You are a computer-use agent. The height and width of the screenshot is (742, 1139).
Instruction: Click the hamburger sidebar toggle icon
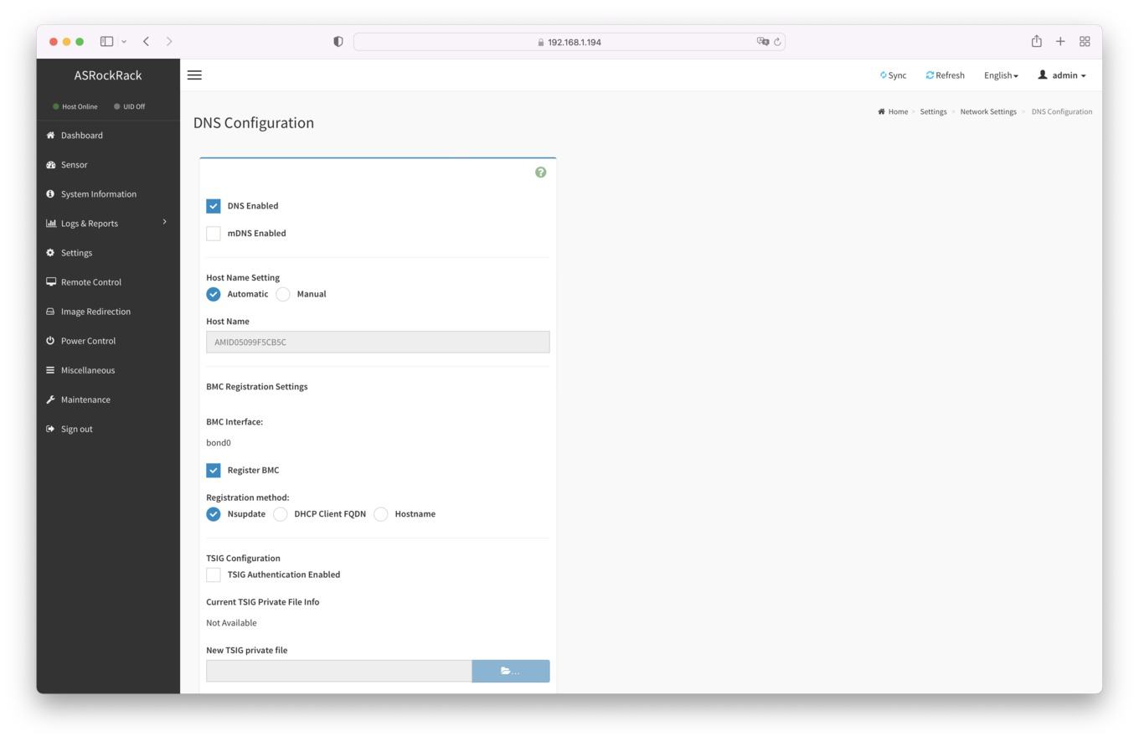click(194, 75)
